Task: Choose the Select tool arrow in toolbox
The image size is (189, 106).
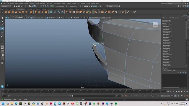Action: (2, 18)
